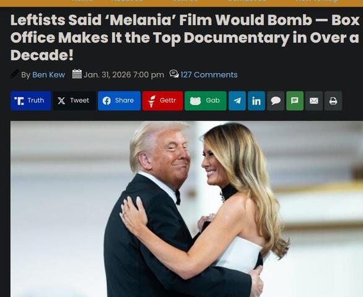
Task: Email the article using the envelope icon
Action: point(314,101)
